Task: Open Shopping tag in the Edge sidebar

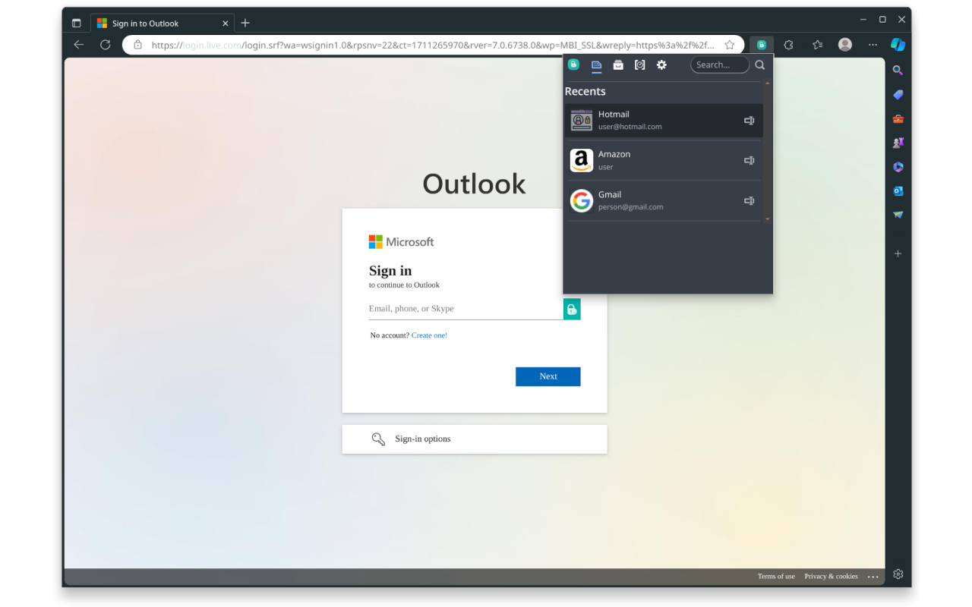Action: (898, 94)
